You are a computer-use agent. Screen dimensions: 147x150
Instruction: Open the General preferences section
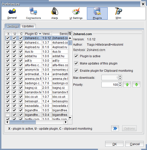click(12, 13)
